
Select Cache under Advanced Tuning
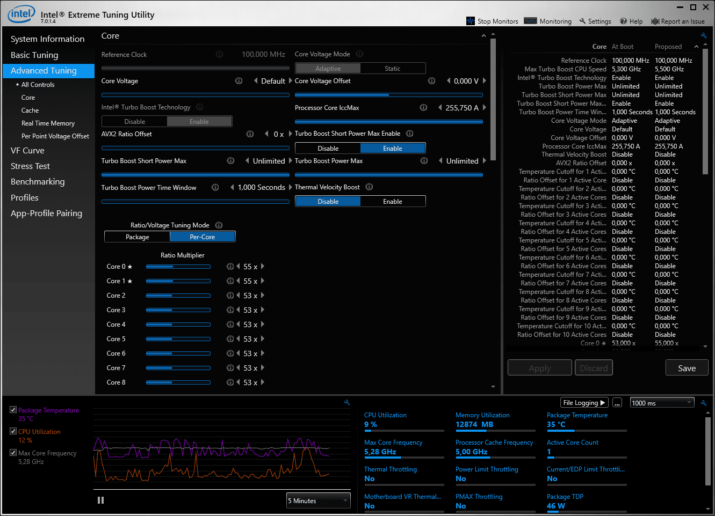click(x=30, y=110)
